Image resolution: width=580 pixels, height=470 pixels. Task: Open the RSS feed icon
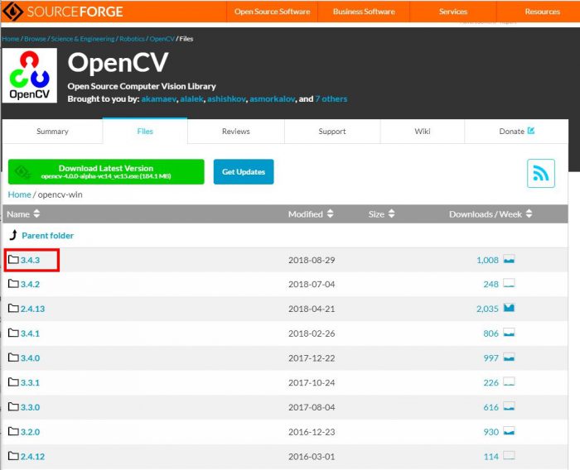coord(541,173)
